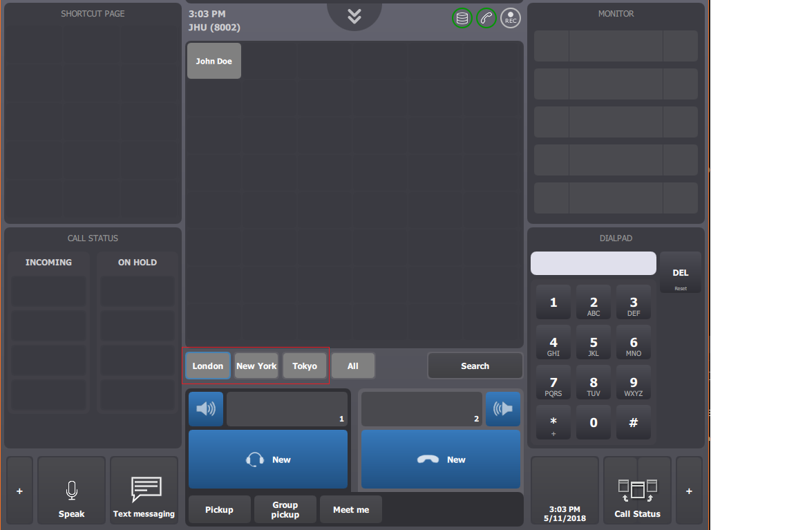The image size is (796, 530).
Task: Click the Pickup button
Action: tap(219, 509)
